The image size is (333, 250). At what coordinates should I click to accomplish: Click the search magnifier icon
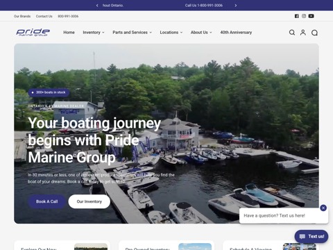point(292,33)
